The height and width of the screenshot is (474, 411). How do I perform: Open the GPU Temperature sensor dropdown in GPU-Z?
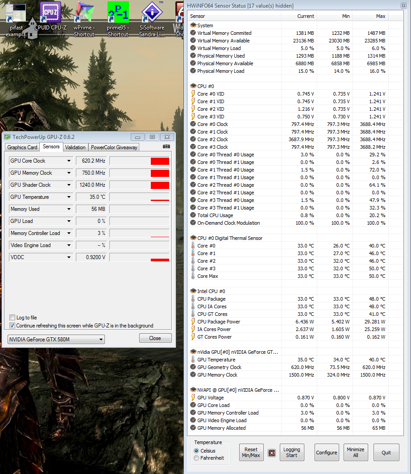[x=69, y=197]
